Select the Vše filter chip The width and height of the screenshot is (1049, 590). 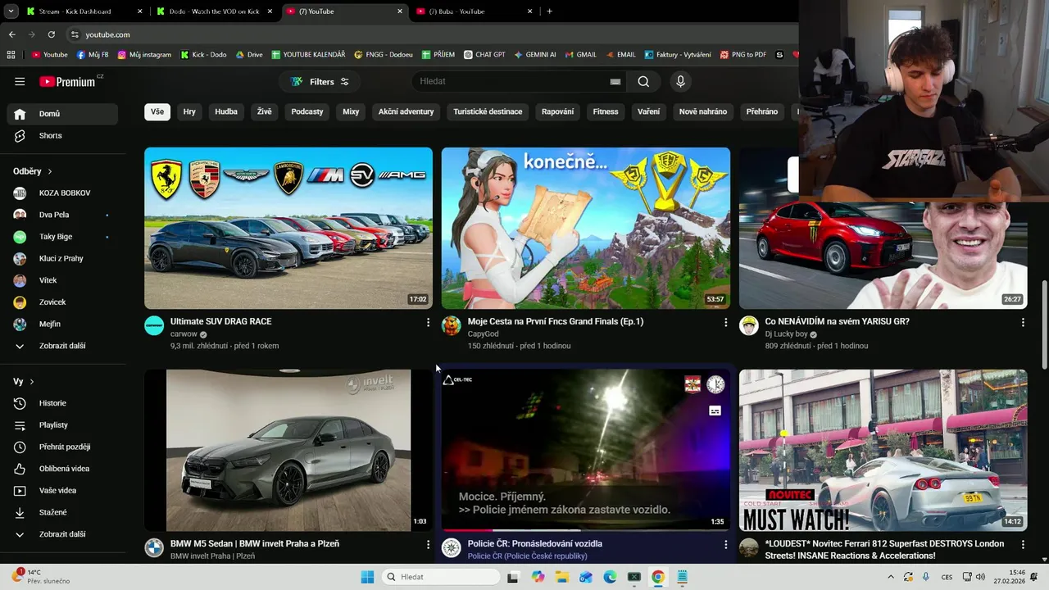(157, 111)
